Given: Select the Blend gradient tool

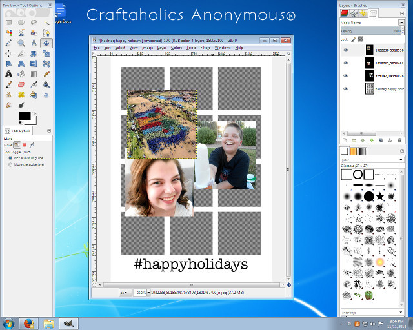Looking at the screenshot, I should point(34,74).
